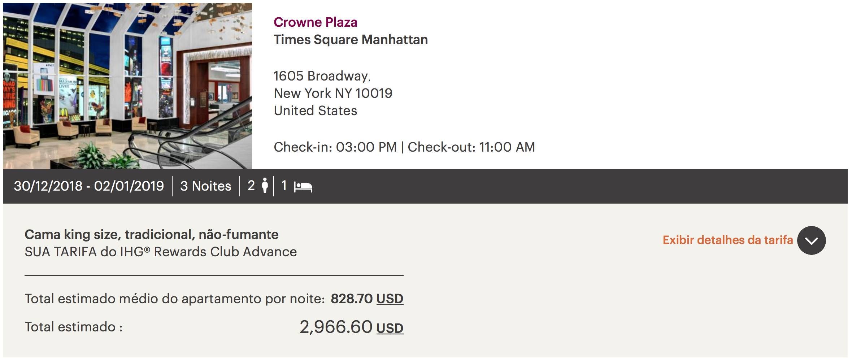Click SUA TARIFA do IHG Rewards Club text
Viewport: 852px width, 361px height.
pyautogui.click(x=161, y=252)
